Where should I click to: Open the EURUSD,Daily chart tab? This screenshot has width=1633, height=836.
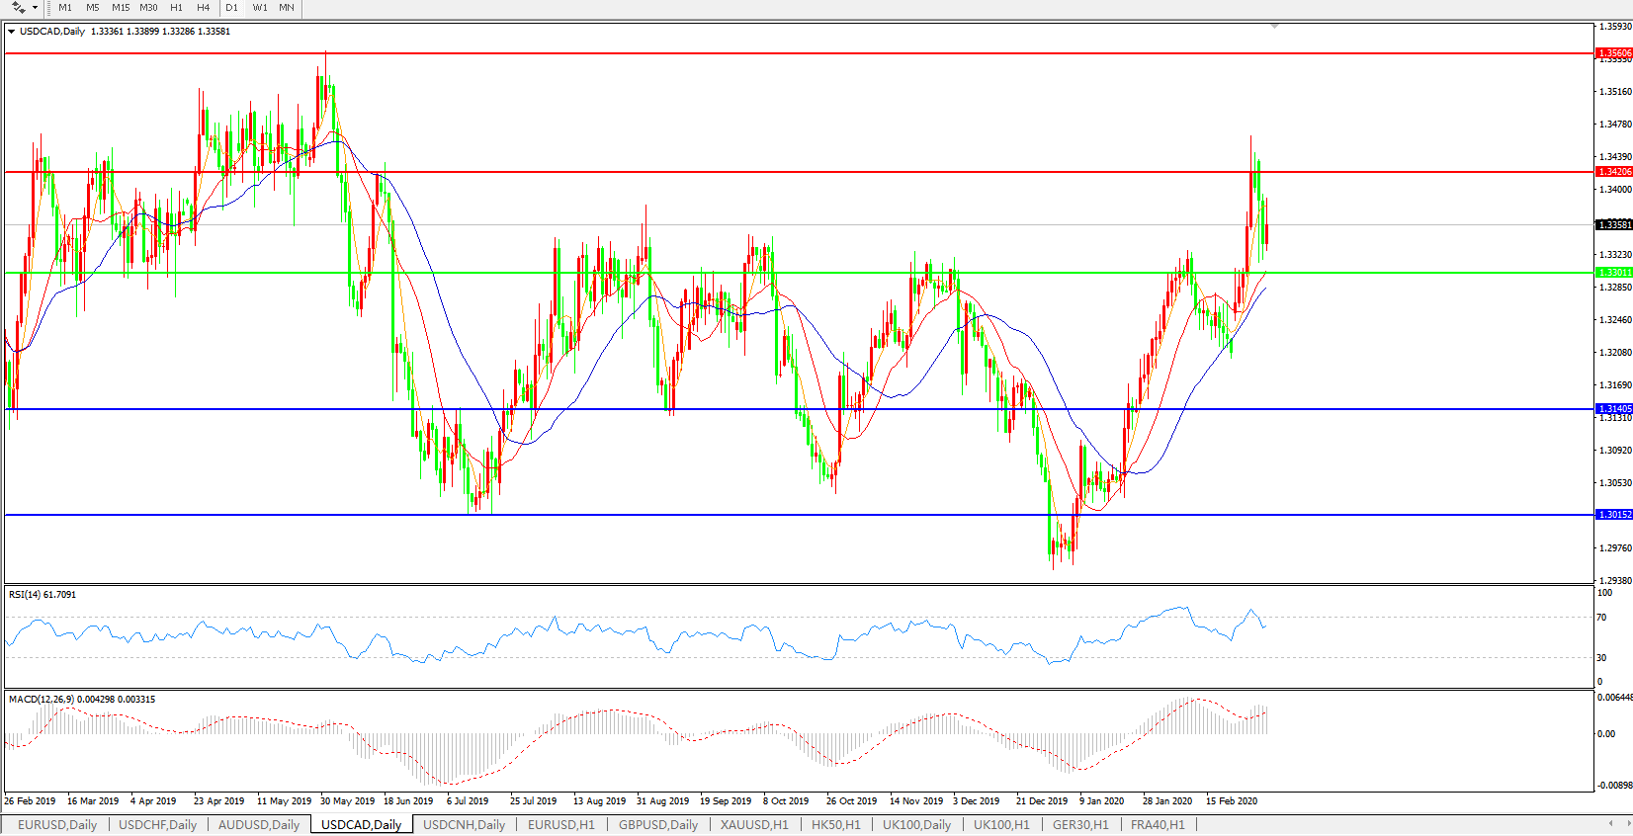point(57,825)
